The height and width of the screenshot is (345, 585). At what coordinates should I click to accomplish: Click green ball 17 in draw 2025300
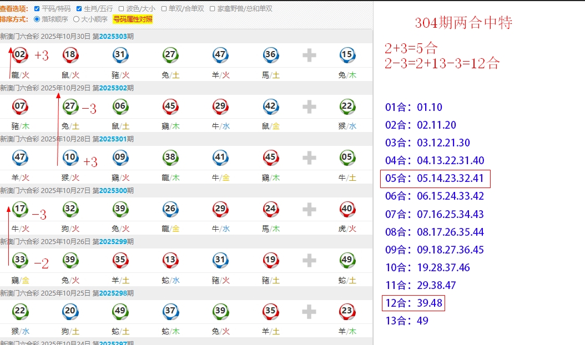click(20, 209)
